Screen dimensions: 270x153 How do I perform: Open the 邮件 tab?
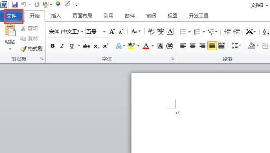coord(130,16)
